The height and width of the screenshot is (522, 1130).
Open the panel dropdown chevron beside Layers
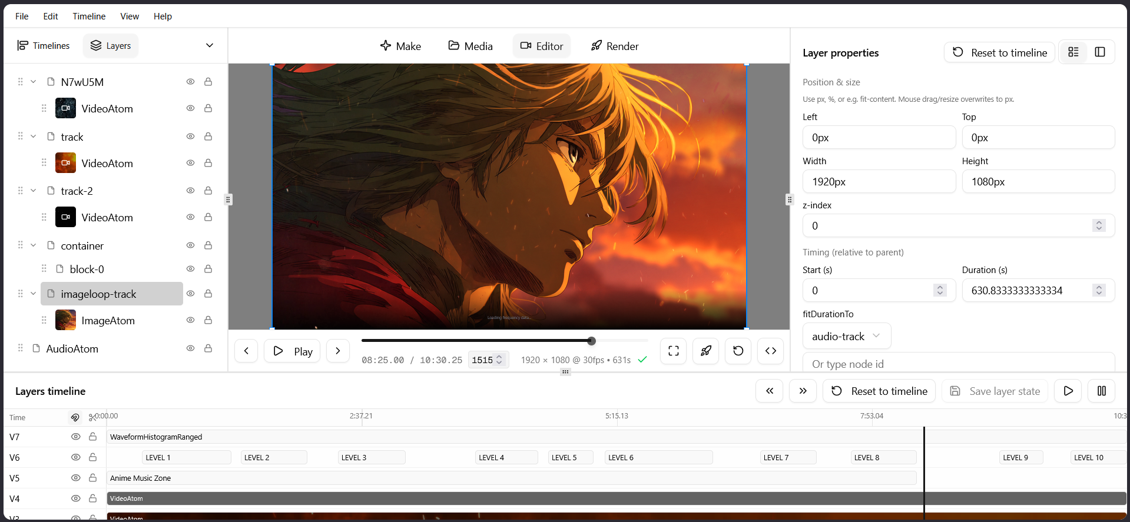coord(210,45)
